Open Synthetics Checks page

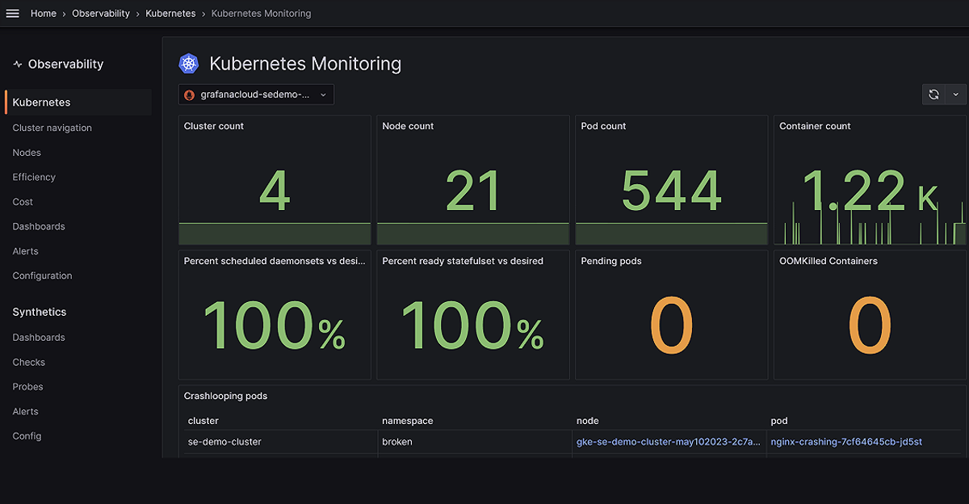(x=29, y=362)
